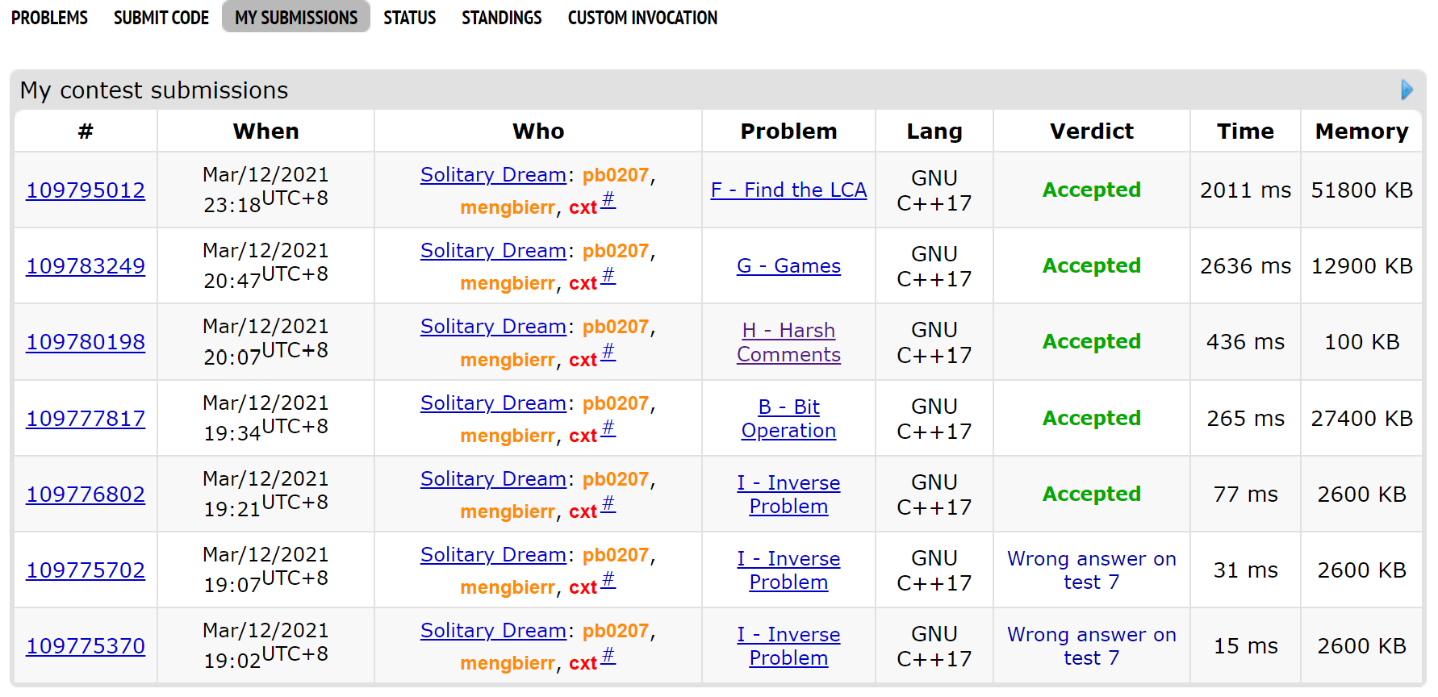The image size is (1438, 697).
Task: Open the Problems tab
Action: pos(49,18)
